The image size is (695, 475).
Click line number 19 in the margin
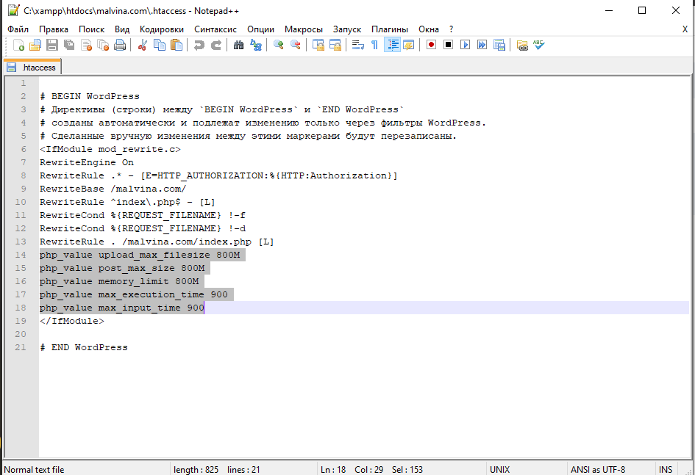[x=21, y=321]
